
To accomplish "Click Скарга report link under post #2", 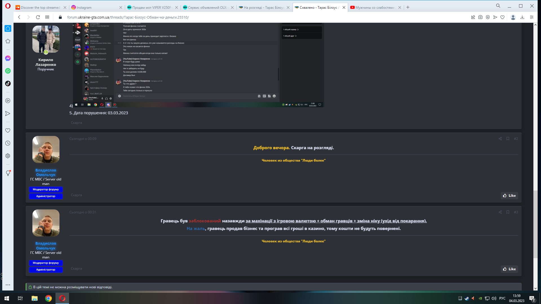I will point(76,195).
